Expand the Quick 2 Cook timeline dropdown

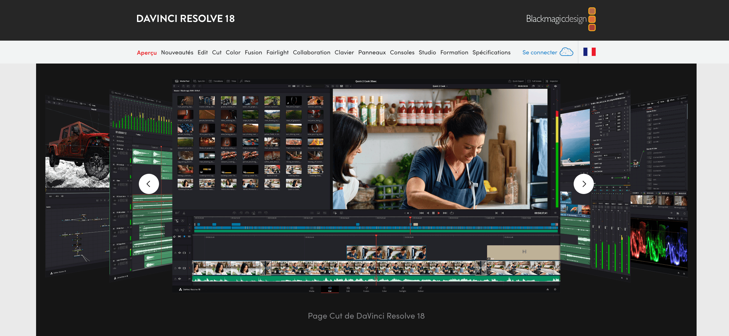(x=447, y=86)
